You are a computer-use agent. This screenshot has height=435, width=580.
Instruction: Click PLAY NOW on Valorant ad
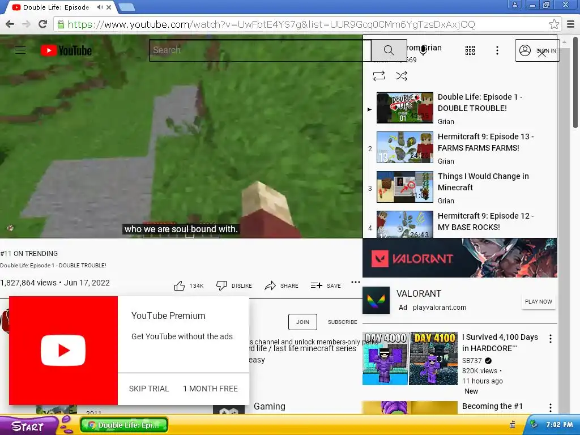click(x=538, y=301)
